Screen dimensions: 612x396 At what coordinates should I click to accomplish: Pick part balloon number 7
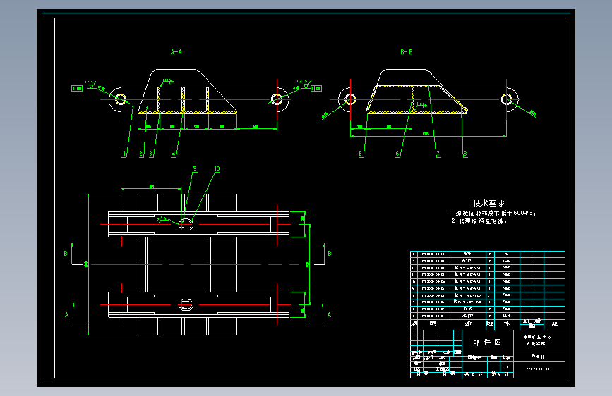coord(438,154)
